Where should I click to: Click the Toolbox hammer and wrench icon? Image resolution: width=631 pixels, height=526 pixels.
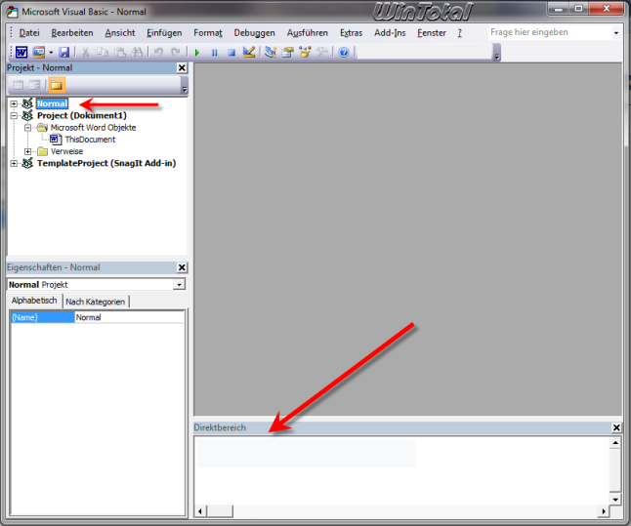pos(322,52)
